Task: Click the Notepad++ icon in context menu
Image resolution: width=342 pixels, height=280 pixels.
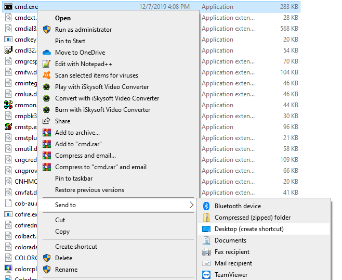Action: (47, 64)
